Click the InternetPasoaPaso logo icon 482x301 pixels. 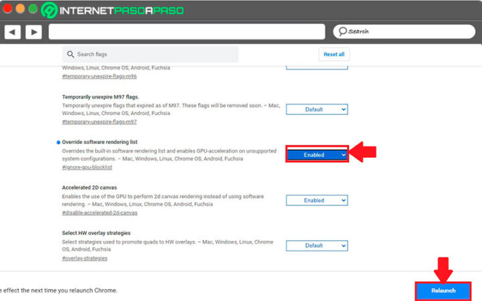click(x=49, y=10)
